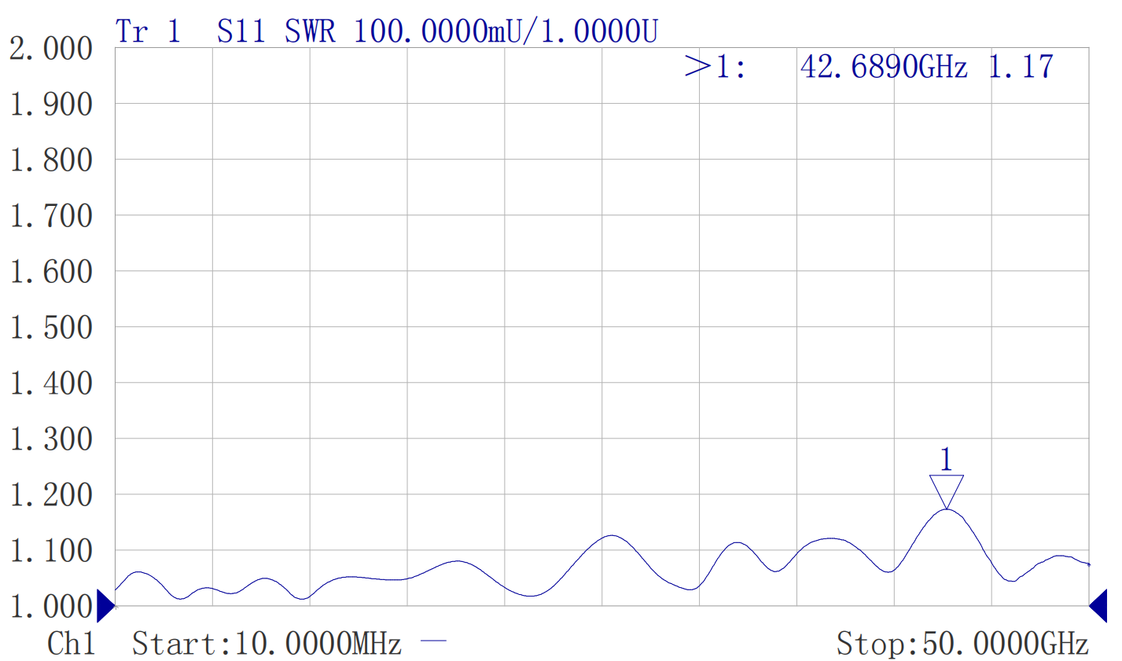
Task: Click the right blue reference level triangle
Action: click(1098, 604)
